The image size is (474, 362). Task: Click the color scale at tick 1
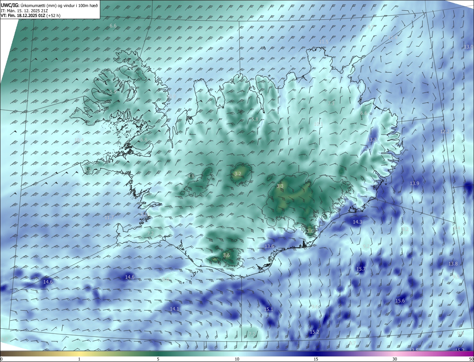(x=79, y=359)
